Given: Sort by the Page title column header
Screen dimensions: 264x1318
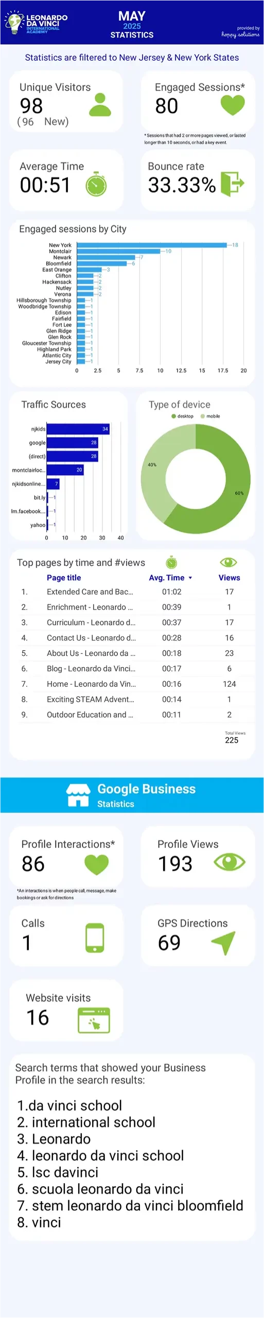Looking at the screenshot, I should (64, 578).
